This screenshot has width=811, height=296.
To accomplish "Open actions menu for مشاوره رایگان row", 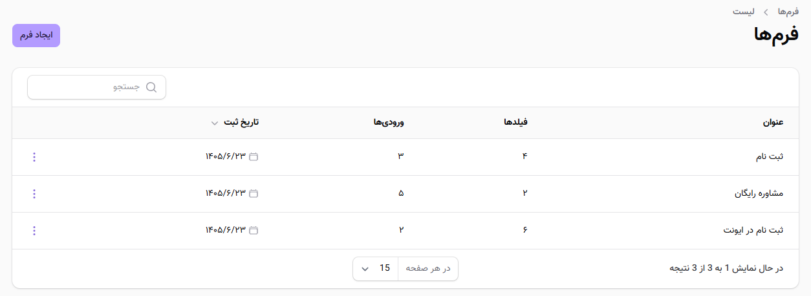I will [34, 194].
